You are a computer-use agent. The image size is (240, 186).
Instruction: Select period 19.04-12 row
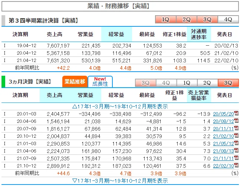pos(120,46)
